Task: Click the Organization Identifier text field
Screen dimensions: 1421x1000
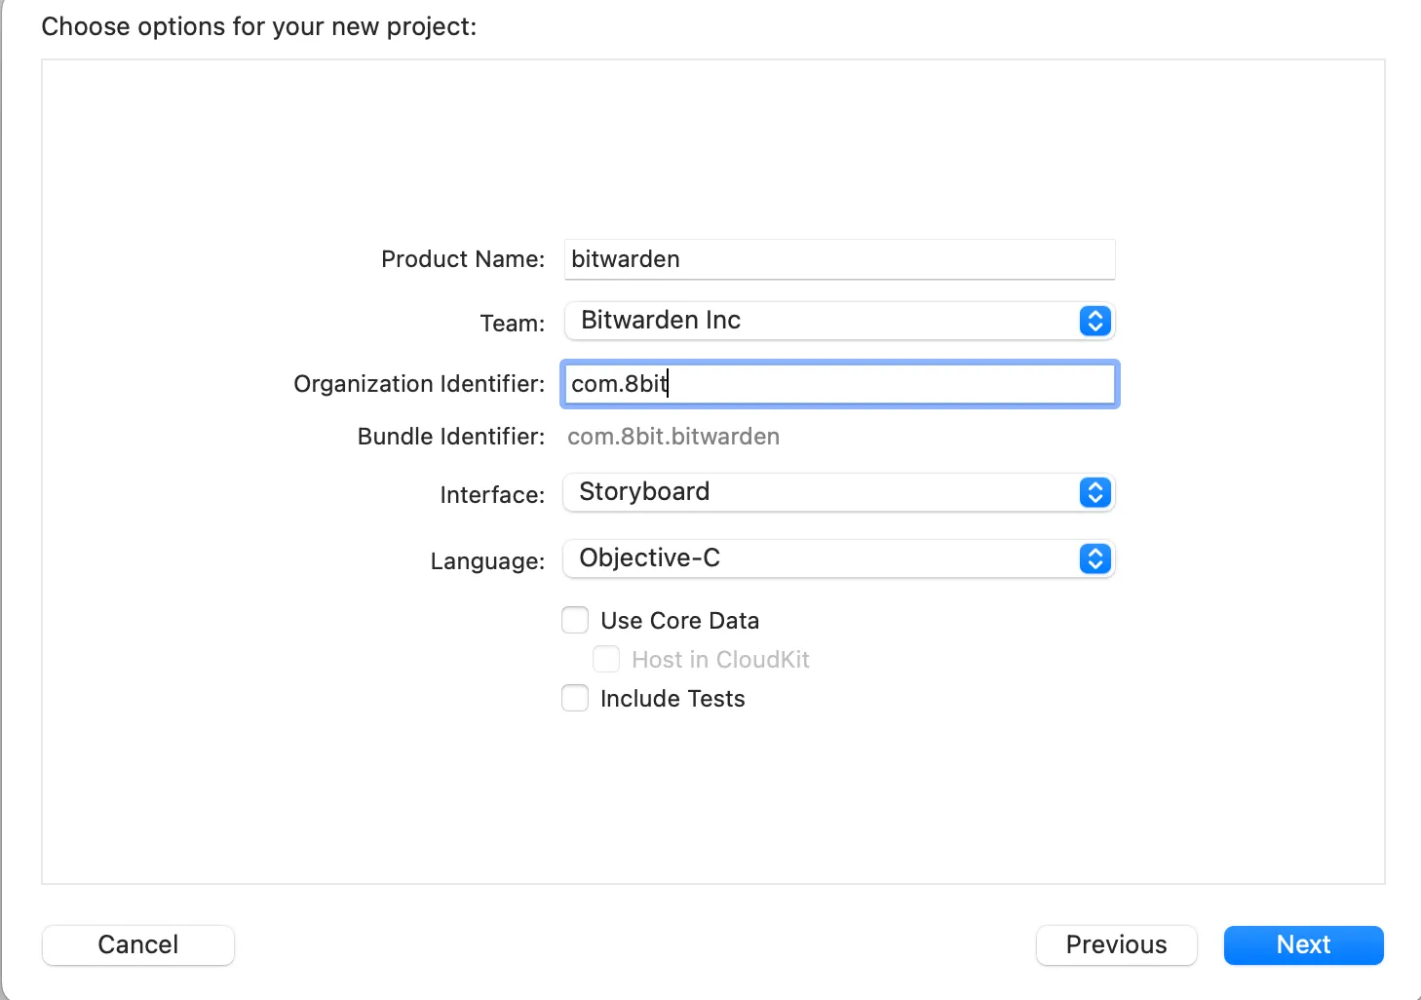Action: tap(838, 384)
